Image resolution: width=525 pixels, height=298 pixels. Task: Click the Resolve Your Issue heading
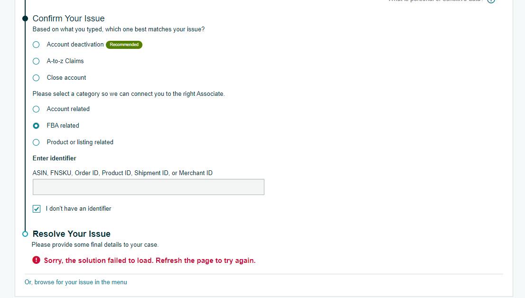(x=71, y=234)
